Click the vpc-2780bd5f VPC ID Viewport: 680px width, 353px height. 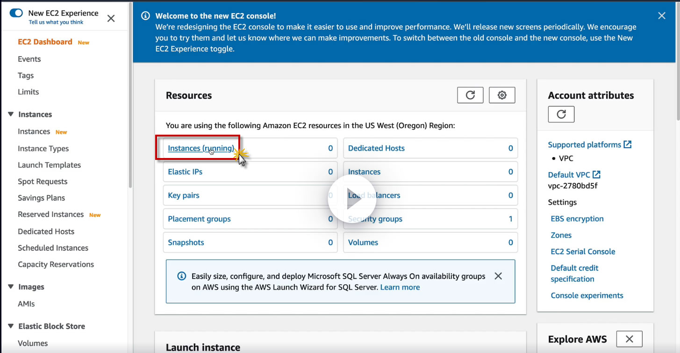click(573, 186)
